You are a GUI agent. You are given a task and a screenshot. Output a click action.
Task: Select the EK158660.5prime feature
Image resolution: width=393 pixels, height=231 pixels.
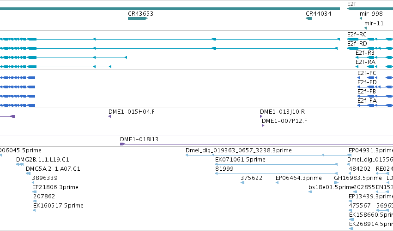(351, 219)
